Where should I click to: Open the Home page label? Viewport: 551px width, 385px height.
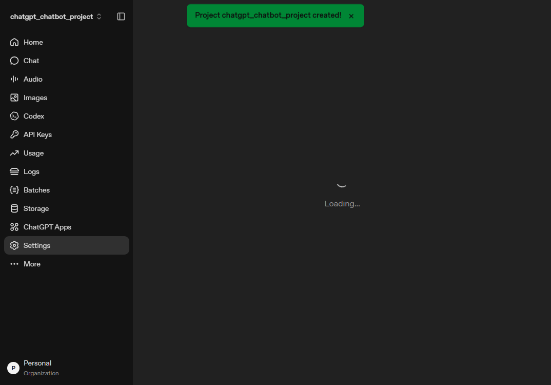pos(33,42)
